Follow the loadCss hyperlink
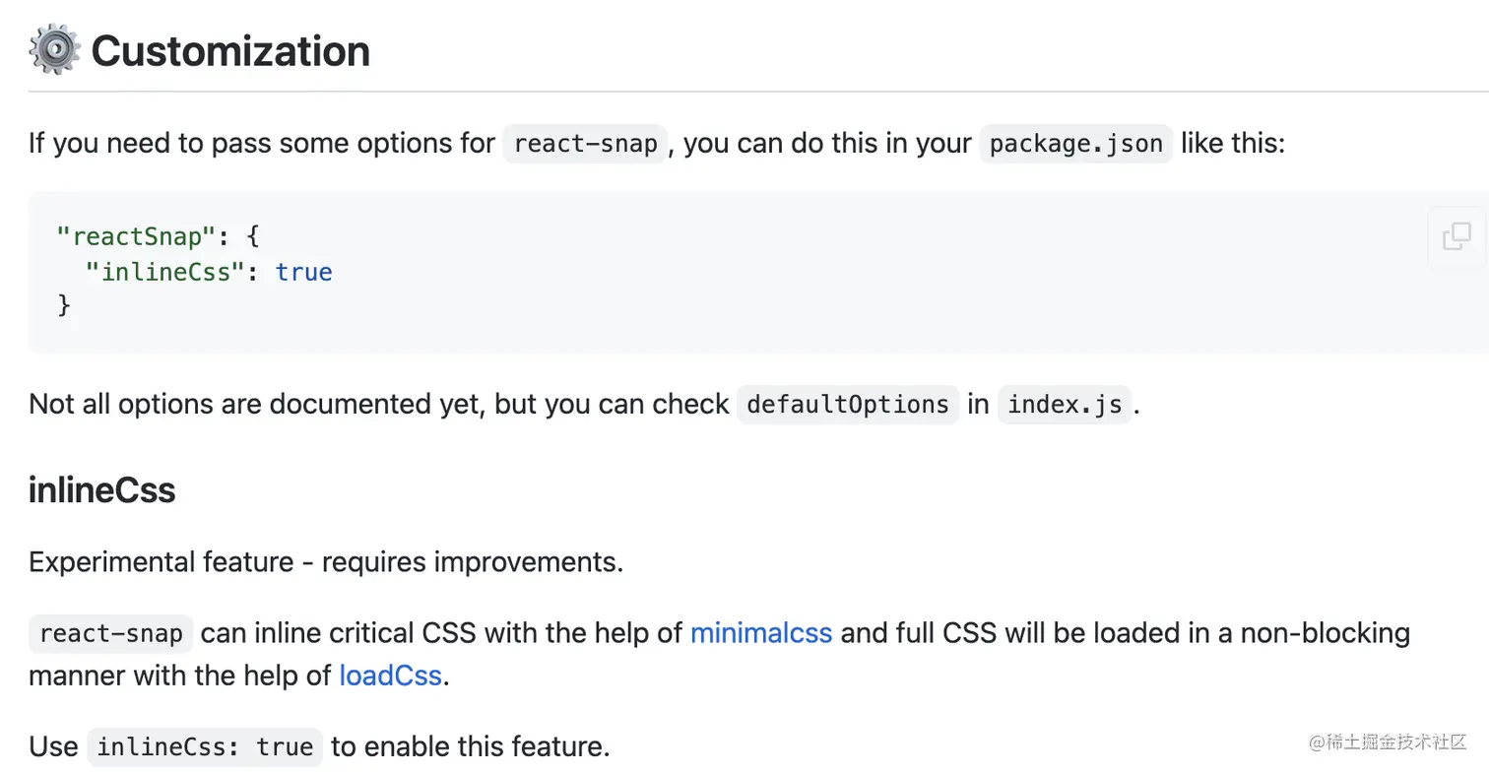Screen dimensions: 1489x774 (390, 677)
